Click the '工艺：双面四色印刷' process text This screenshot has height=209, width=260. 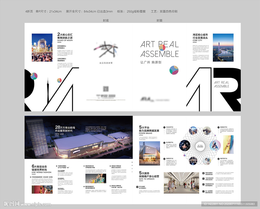coord(164,11)
